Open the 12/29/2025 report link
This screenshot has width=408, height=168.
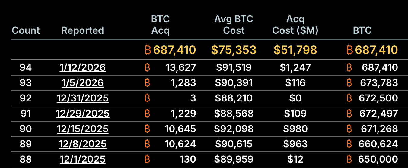click(x=82, y=113)
